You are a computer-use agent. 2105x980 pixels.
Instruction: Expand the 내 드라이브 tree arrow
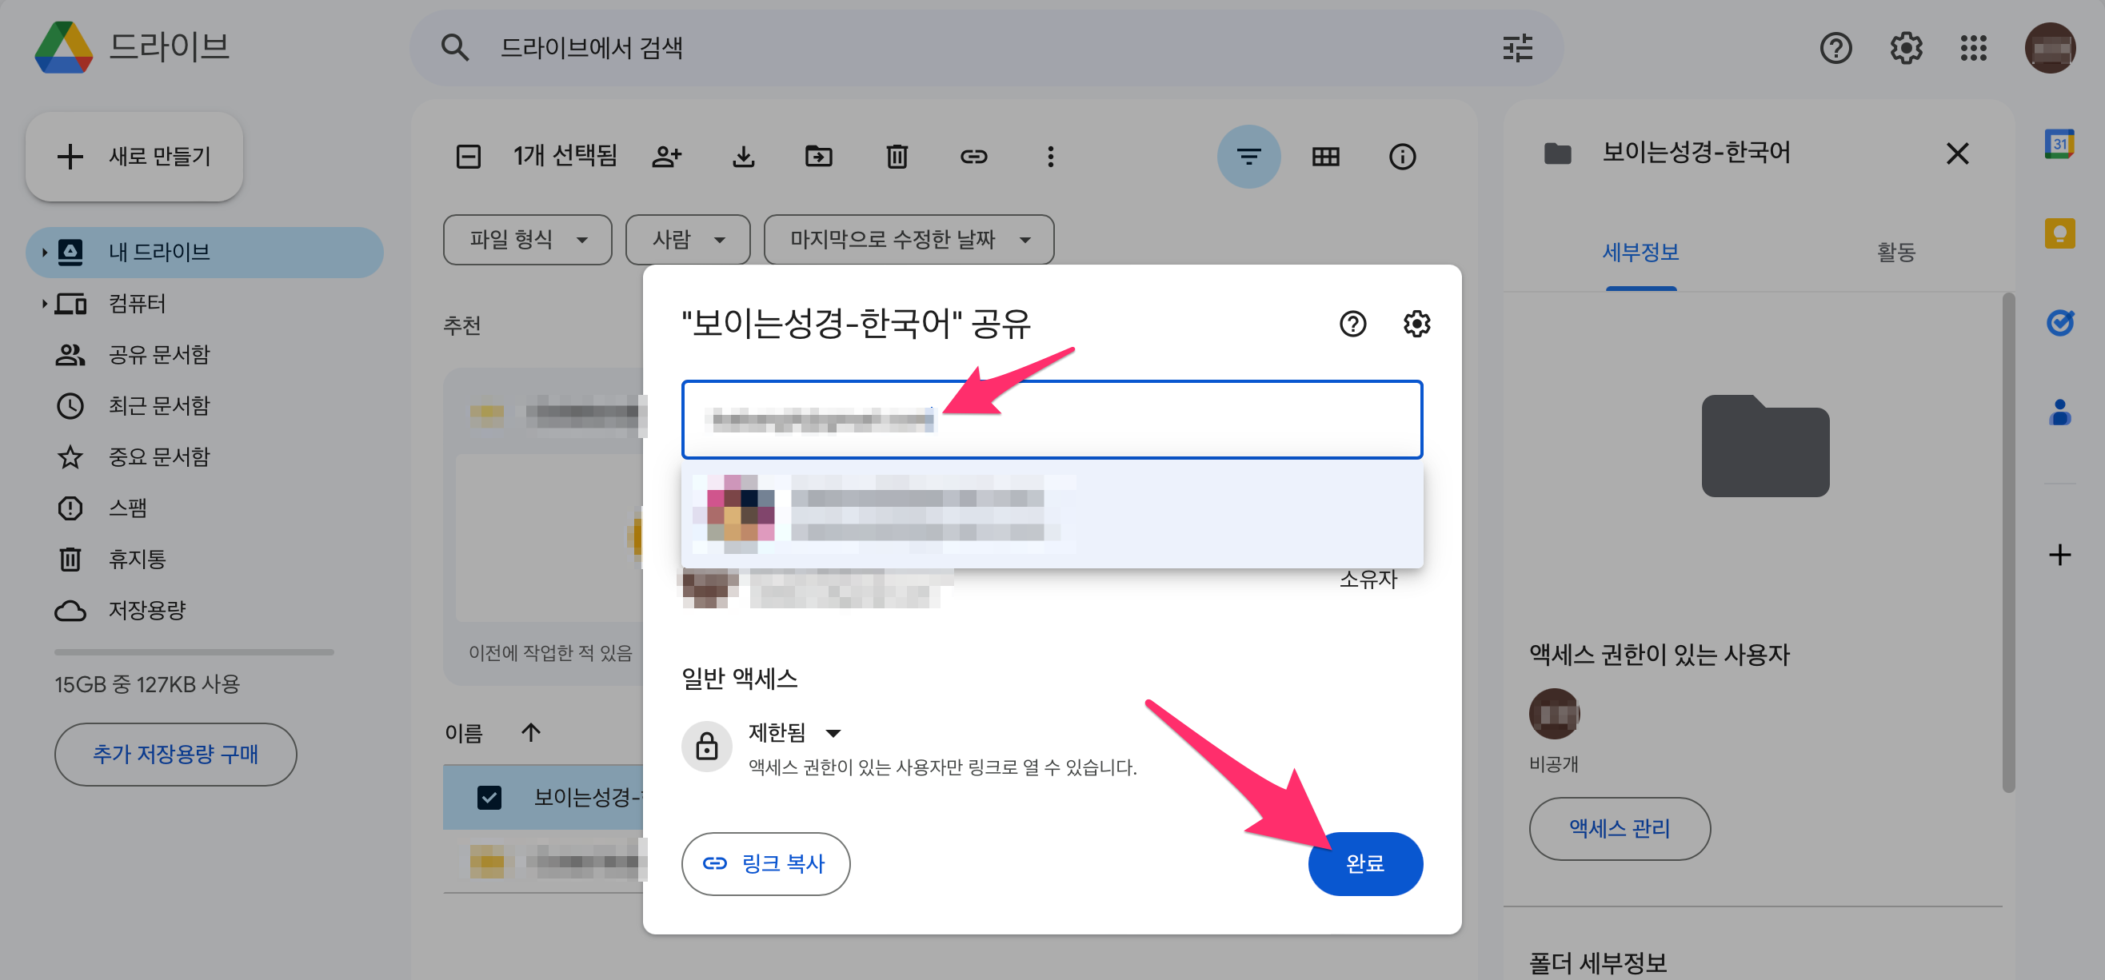[x=44, y=253]
